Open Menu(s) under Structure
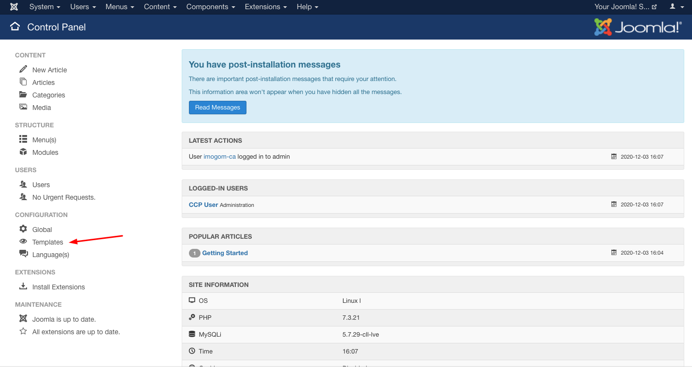This screenshot has height=367, width=692. tap(44, 140)
